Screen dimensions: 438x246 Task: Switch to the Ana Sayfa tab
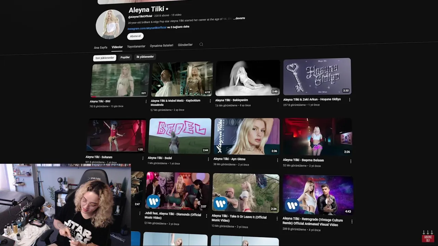(101, 47)
